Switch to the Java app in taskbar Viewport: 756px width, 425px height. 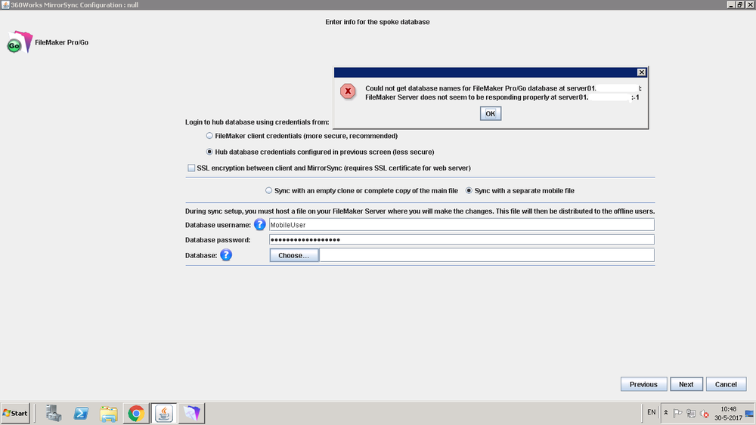[x=164, y=413]
